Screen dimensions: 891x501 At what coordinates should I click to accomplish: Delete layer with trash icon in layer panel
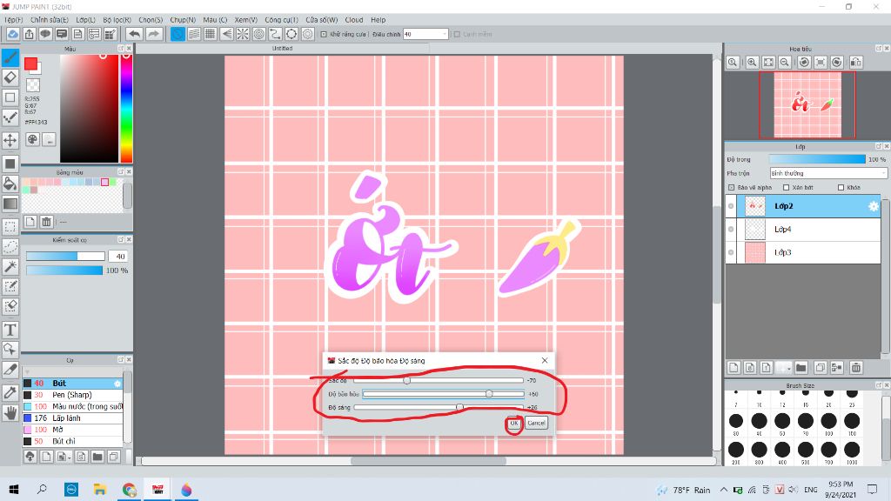[856, 368]
